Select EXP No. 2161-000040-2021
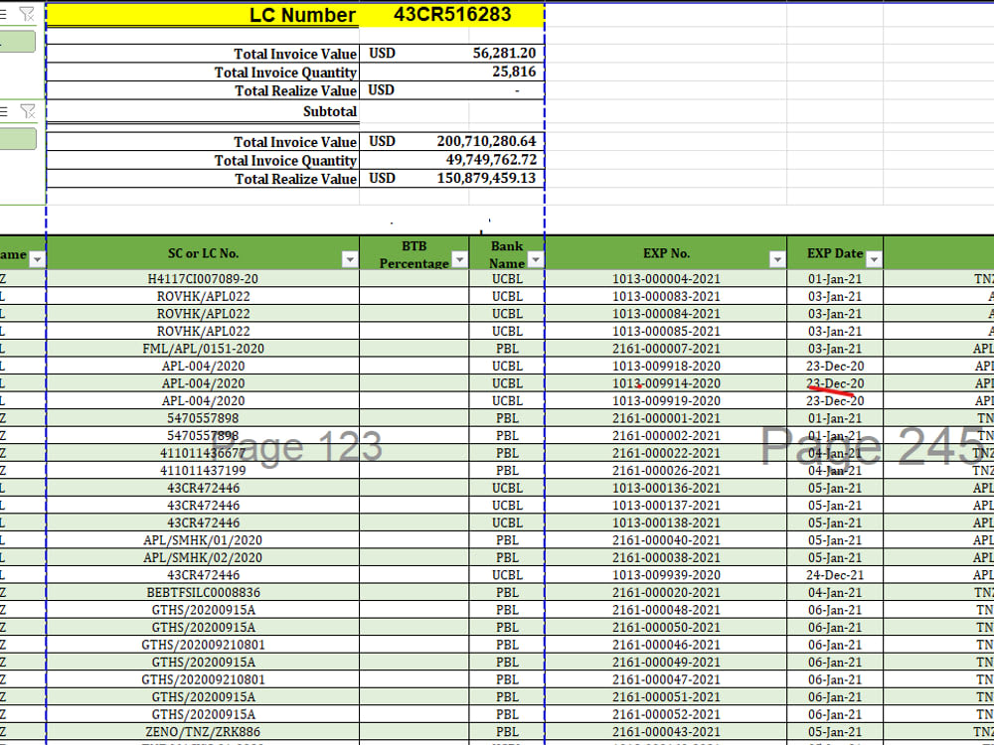Viewport: 994px width, 745px height. click(x=666, y=539)
